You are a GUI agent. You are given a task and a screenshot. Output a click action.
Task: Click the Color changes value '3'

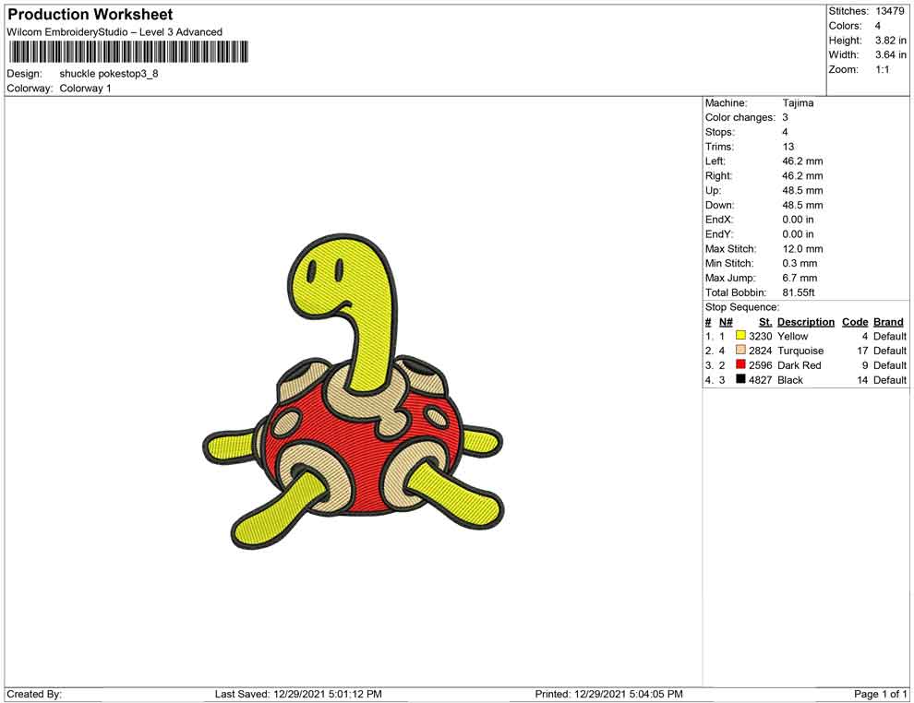(785, 118)
